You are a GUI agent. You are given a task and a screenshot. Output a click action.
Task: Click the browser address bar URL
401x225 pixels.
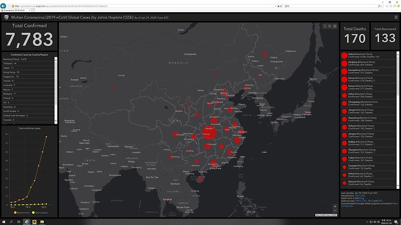click(61, 6)
